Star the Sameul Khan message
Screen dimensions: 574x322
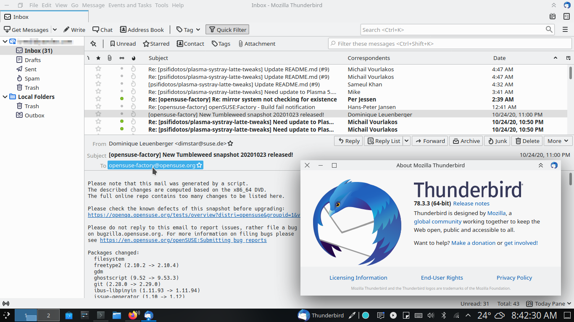pyautogui.click(x=98, y=84)
